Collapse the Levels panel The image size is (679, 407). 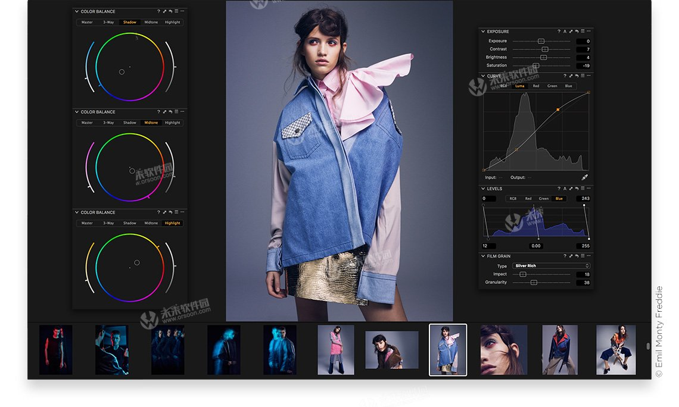483,189
